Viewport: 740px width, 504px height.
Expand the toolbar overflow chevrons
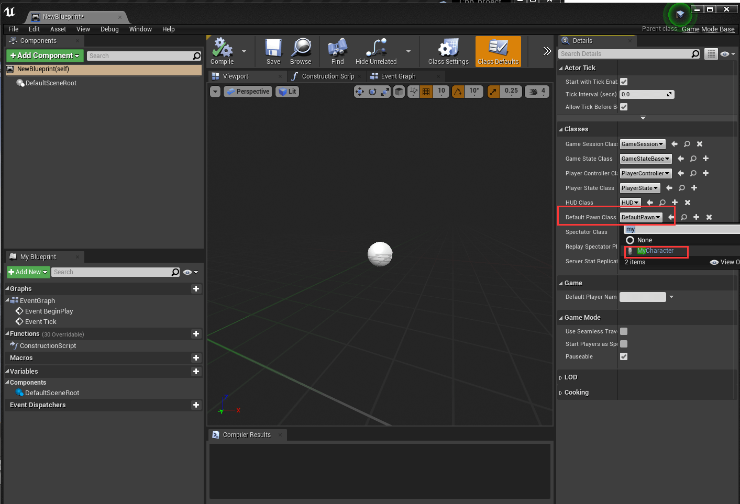click(x=547, y=51)
